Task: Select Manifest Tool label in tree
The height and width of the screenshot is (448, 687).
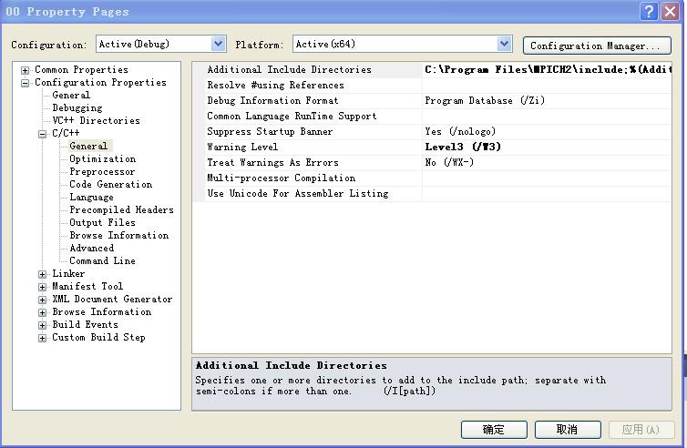Action: click(87, 287)
